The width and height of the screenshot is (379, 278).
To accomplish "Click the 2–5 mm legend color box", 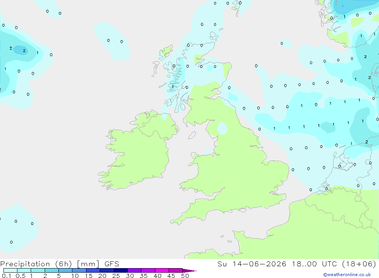I will point(52,270).
